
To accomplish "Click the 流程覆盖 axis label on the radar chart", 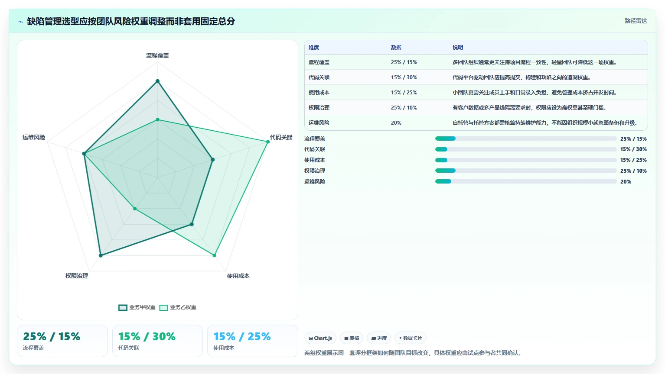I will point(157,55).
